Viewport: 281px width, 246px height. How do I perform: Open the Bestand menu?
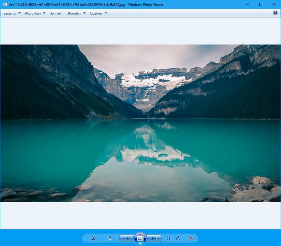click(9, 13)
